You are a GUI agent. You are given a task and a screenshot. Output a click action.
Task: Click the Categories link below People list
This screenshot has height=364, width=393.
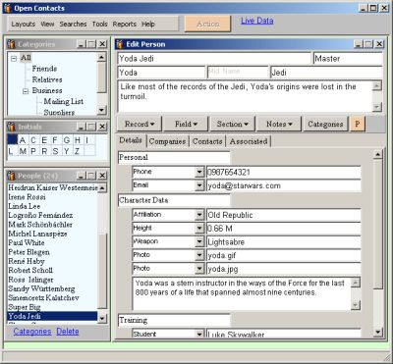point(32,332)
